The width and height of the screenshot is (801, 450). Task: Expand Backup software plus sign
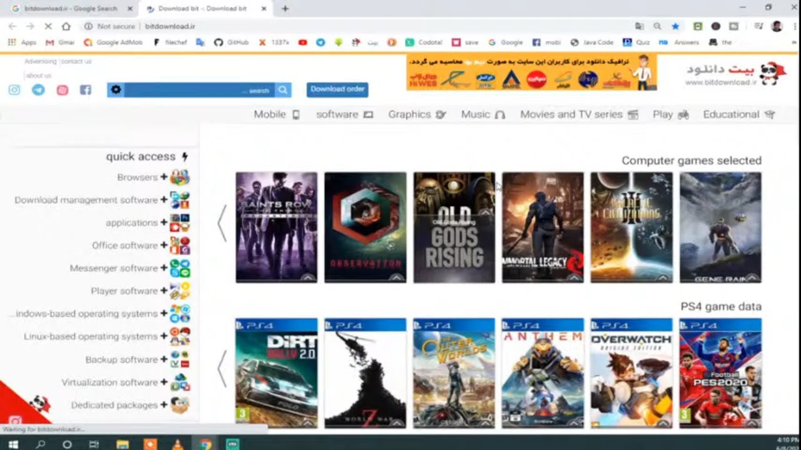[164, 359]
